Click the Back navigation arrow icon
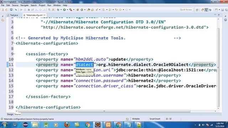 tap(120, 10)
